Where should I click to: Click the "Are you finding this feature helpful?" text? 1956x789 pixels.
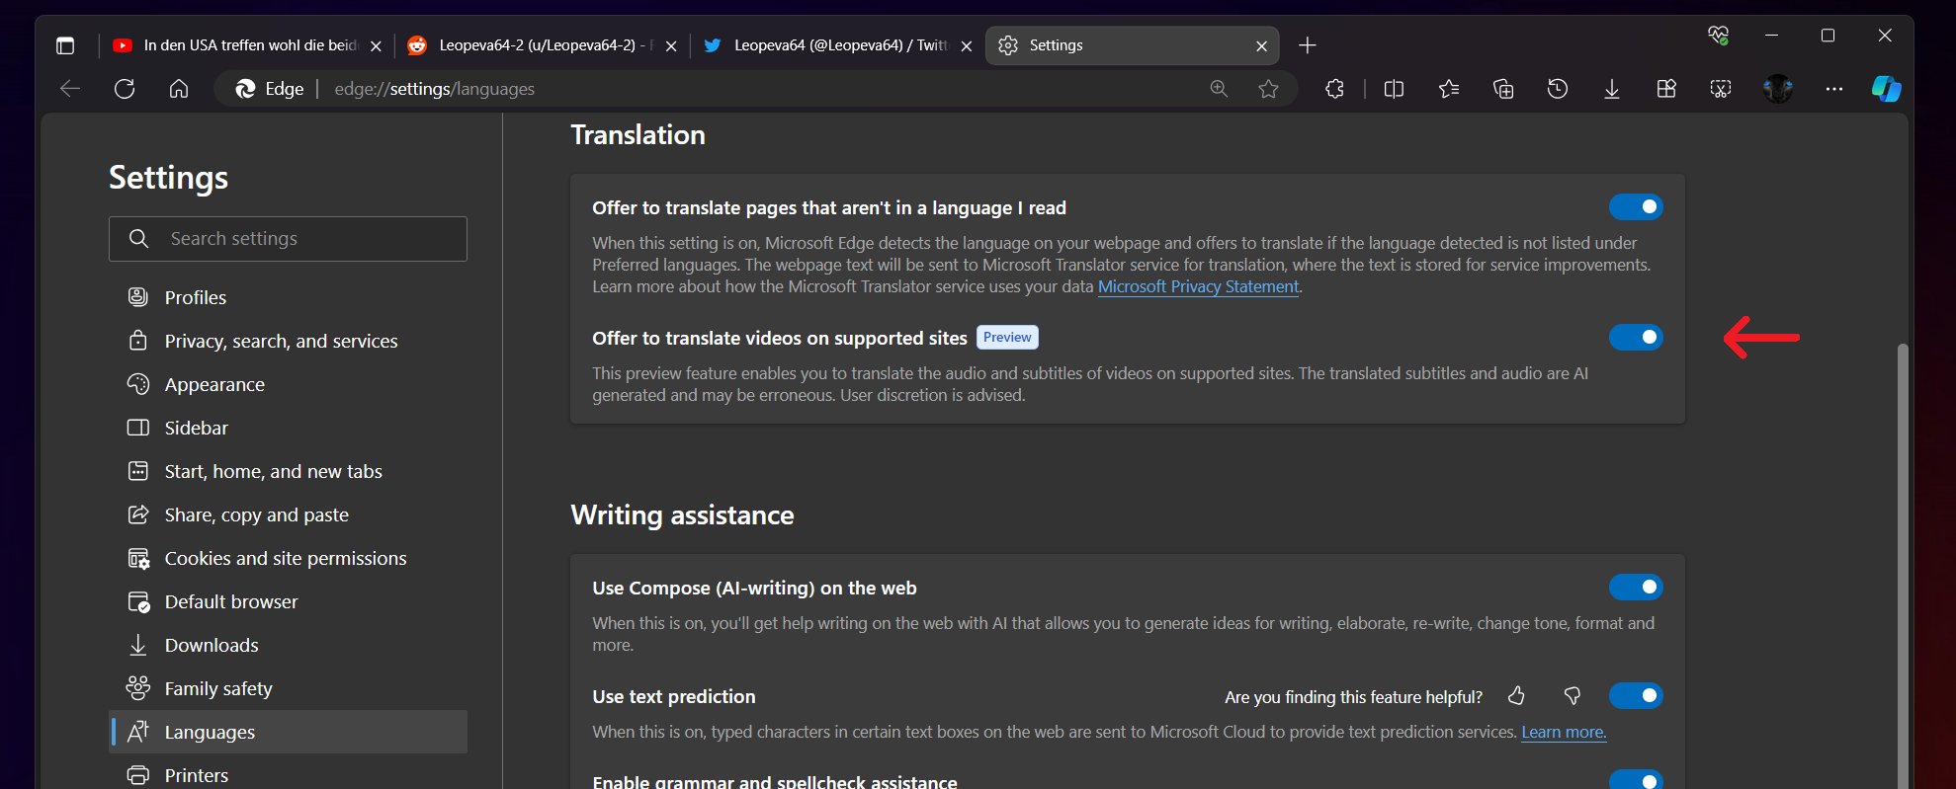point(1353,697)
